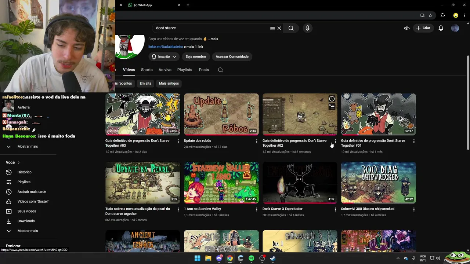Screen dimensions: 470x264
Task: Switch to the Posts tab
Action: coord(204,70)
